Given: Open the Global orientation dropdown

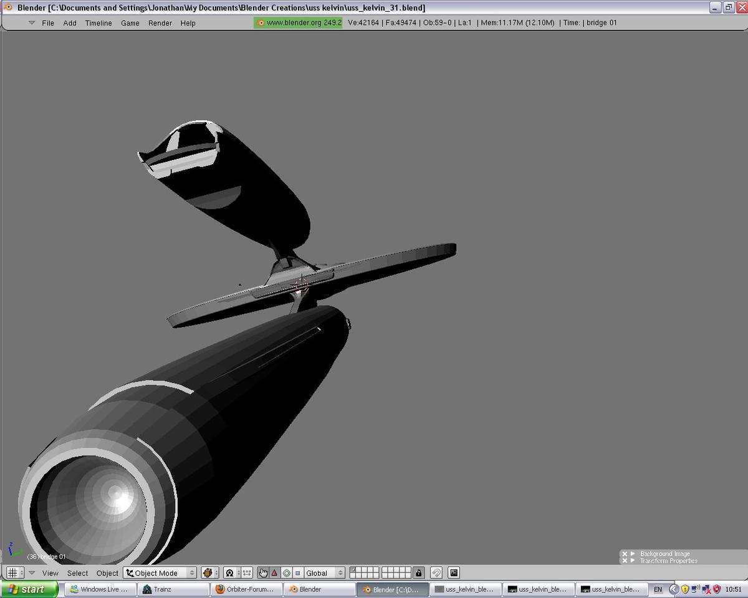Looking at the screenshot, I should (x=324, y=573).
